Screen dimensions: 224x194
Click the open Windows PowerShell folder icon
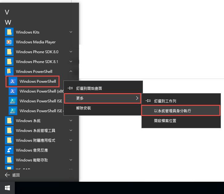click(9, 71)
